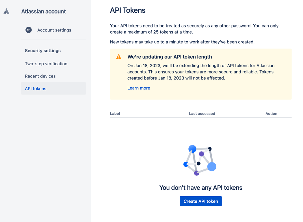The width and height of the screenshot is (303, 222).
Task: Click the Jan 18, 2023 banner paragraph
Action: coord(200,72)
